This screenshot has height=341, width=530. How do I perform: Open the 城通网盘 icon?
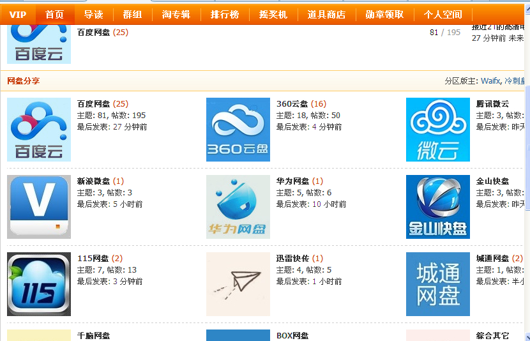click(437, 284)
